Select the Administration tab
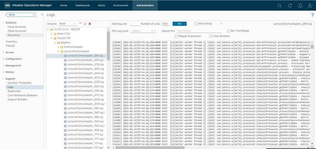 (x=145, y=6)
